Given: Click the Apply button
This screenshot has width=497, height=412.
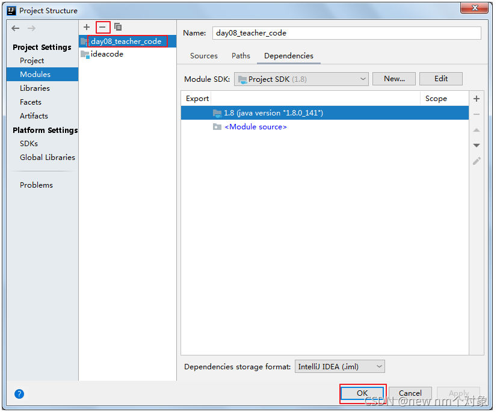Looking at the screenshot, I should (x=458, y=393).
